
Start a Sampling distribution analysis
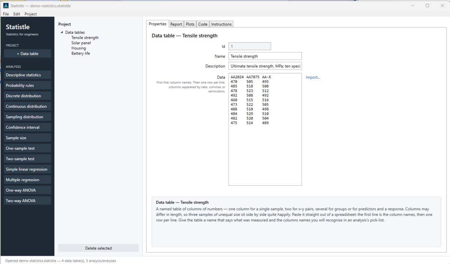27,117
